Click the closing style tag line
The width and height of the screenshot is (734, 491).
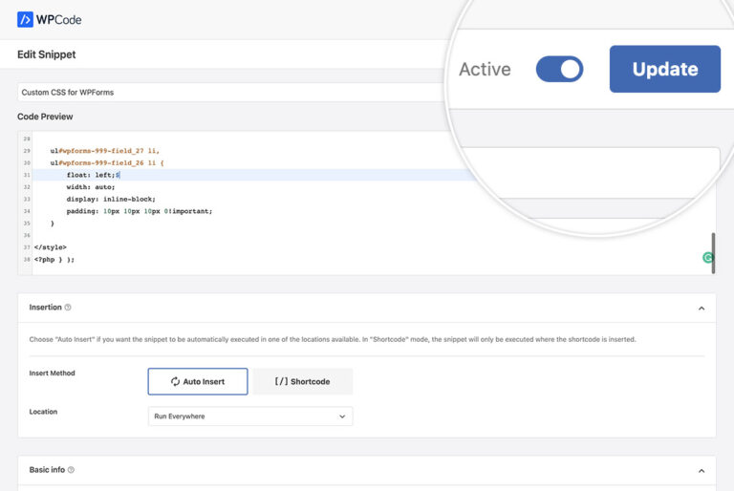point(51,247)
